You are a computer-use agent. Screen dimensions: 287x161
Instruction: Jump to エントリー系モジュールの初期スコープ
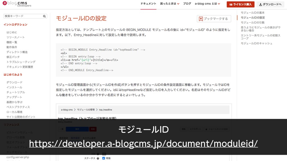pyautogui.click(x=260, y=37)
